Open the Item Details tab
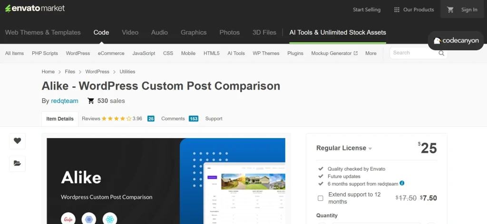Viewport: 487px width, 224px height. (60, 119)
